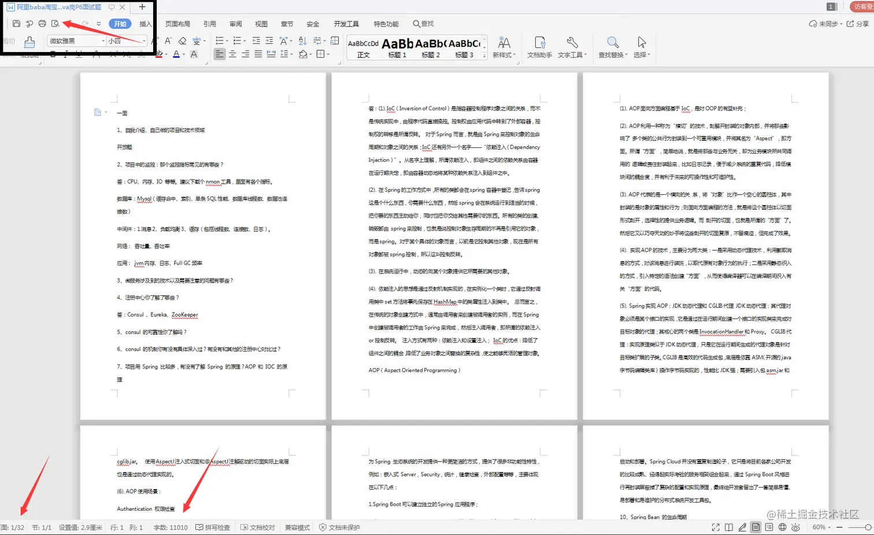
Task: Click the document icon beside first page heading
Action: pyautogui.click(x=98, y=112)
